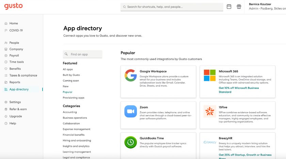Click the Microsoft 365 logo
This screenshot has height=159, width=286.
click(210, 75)
